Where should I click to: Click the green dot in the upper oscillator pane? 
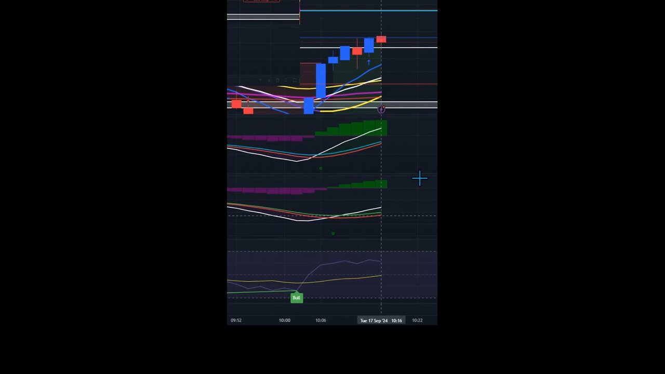pos(321,168)
